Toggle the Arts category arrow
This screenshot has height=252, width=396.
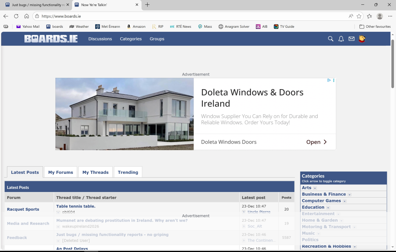pos(315,188)
